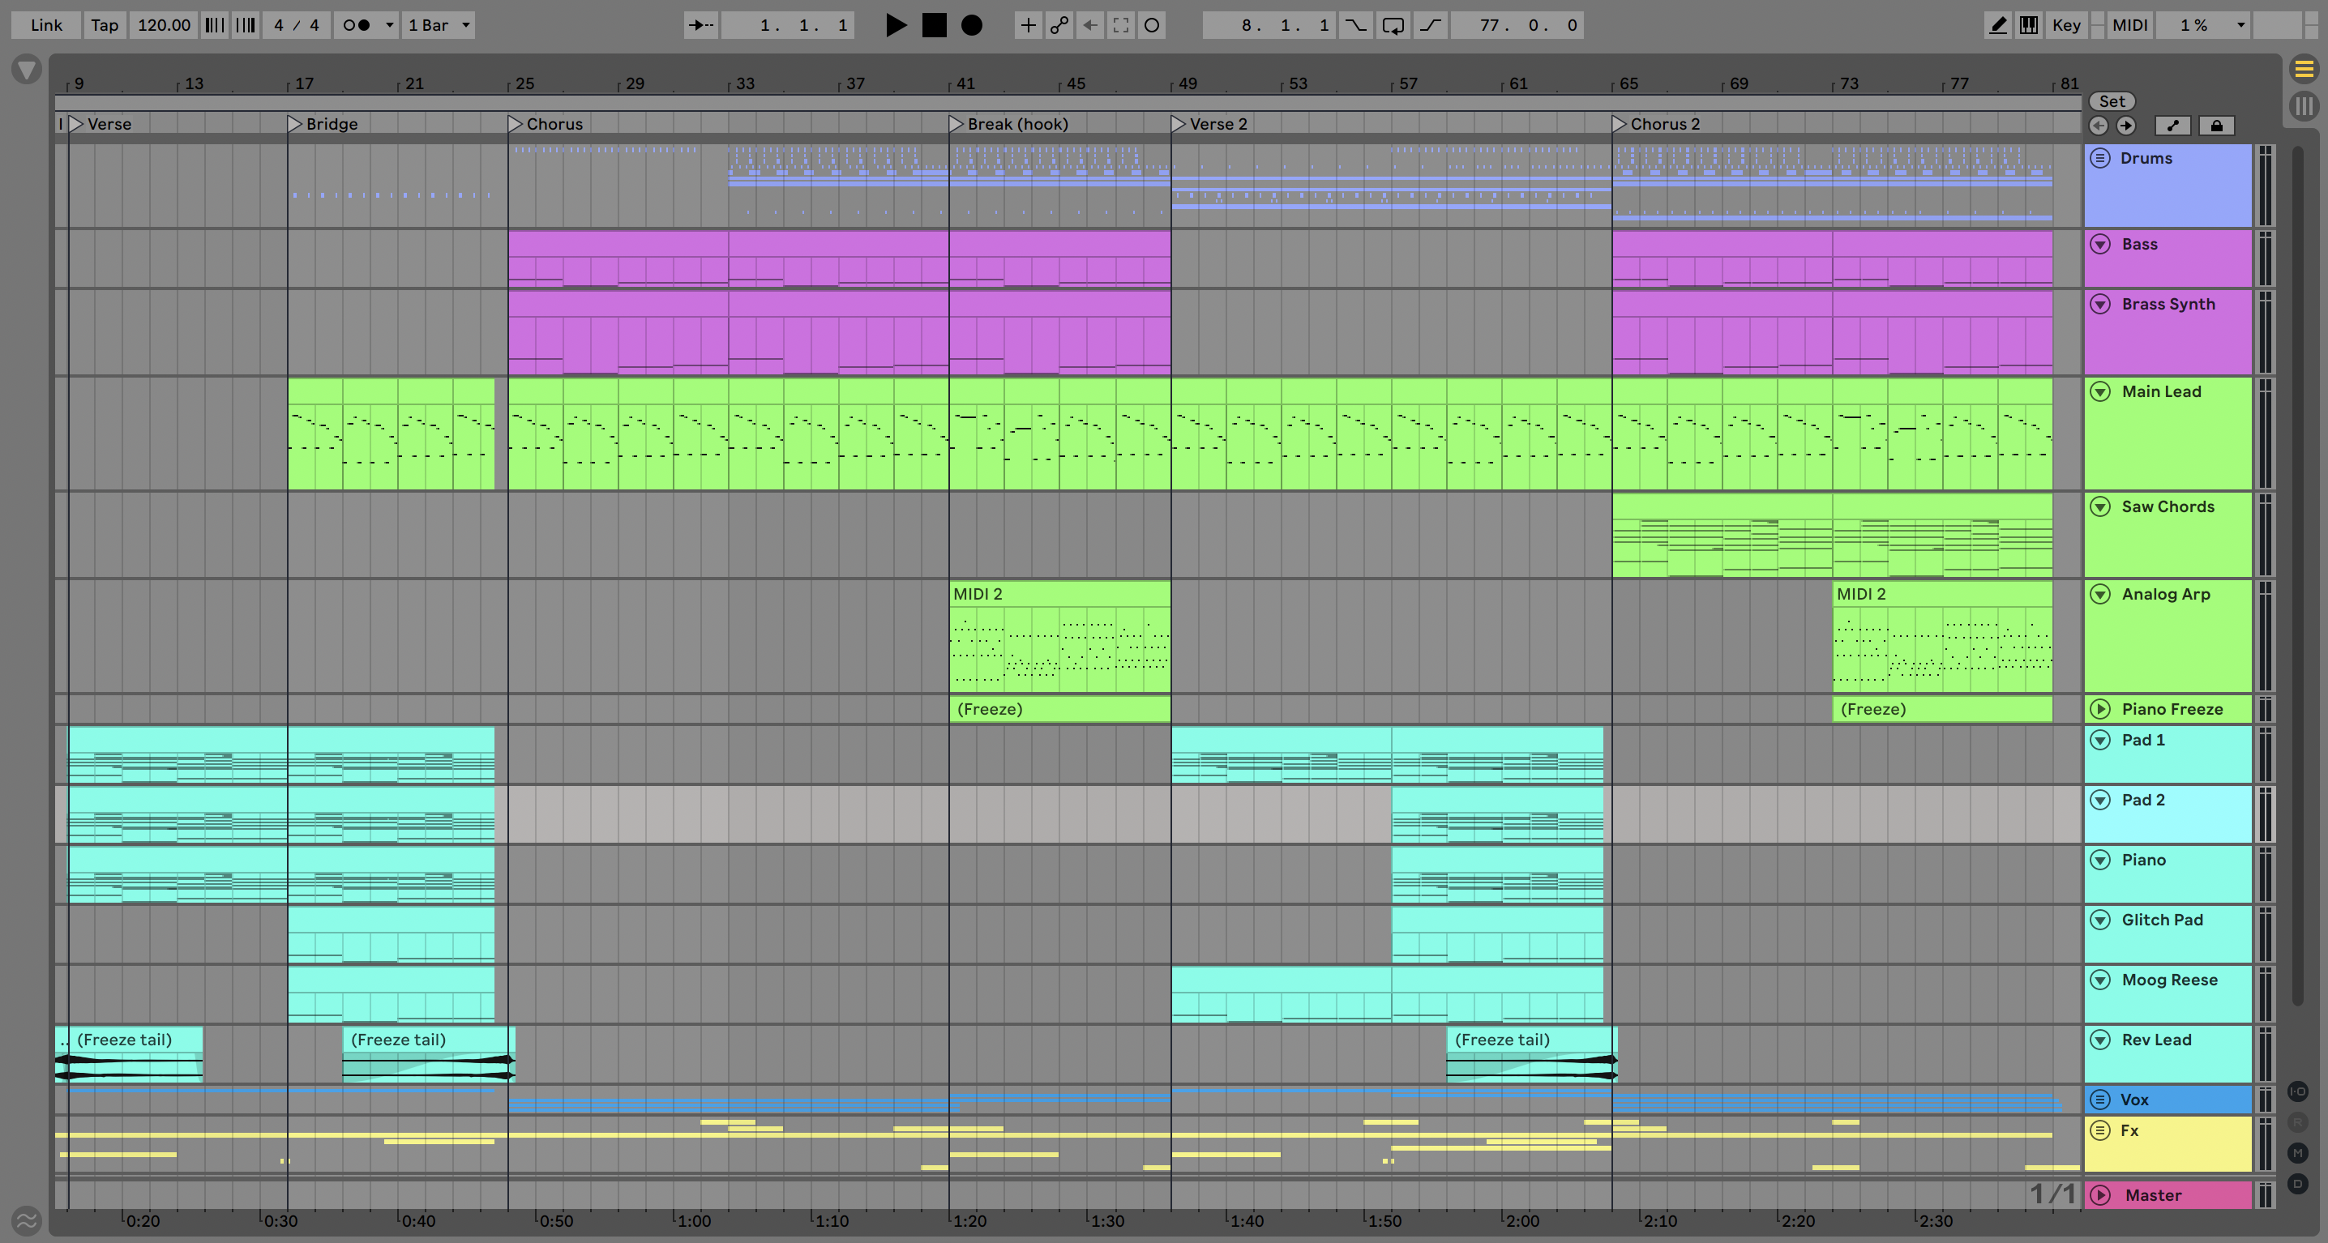Click the Stop transport button
Image resolution: width=2328 pixels, height=1243 pixels.
click(934, 25)
